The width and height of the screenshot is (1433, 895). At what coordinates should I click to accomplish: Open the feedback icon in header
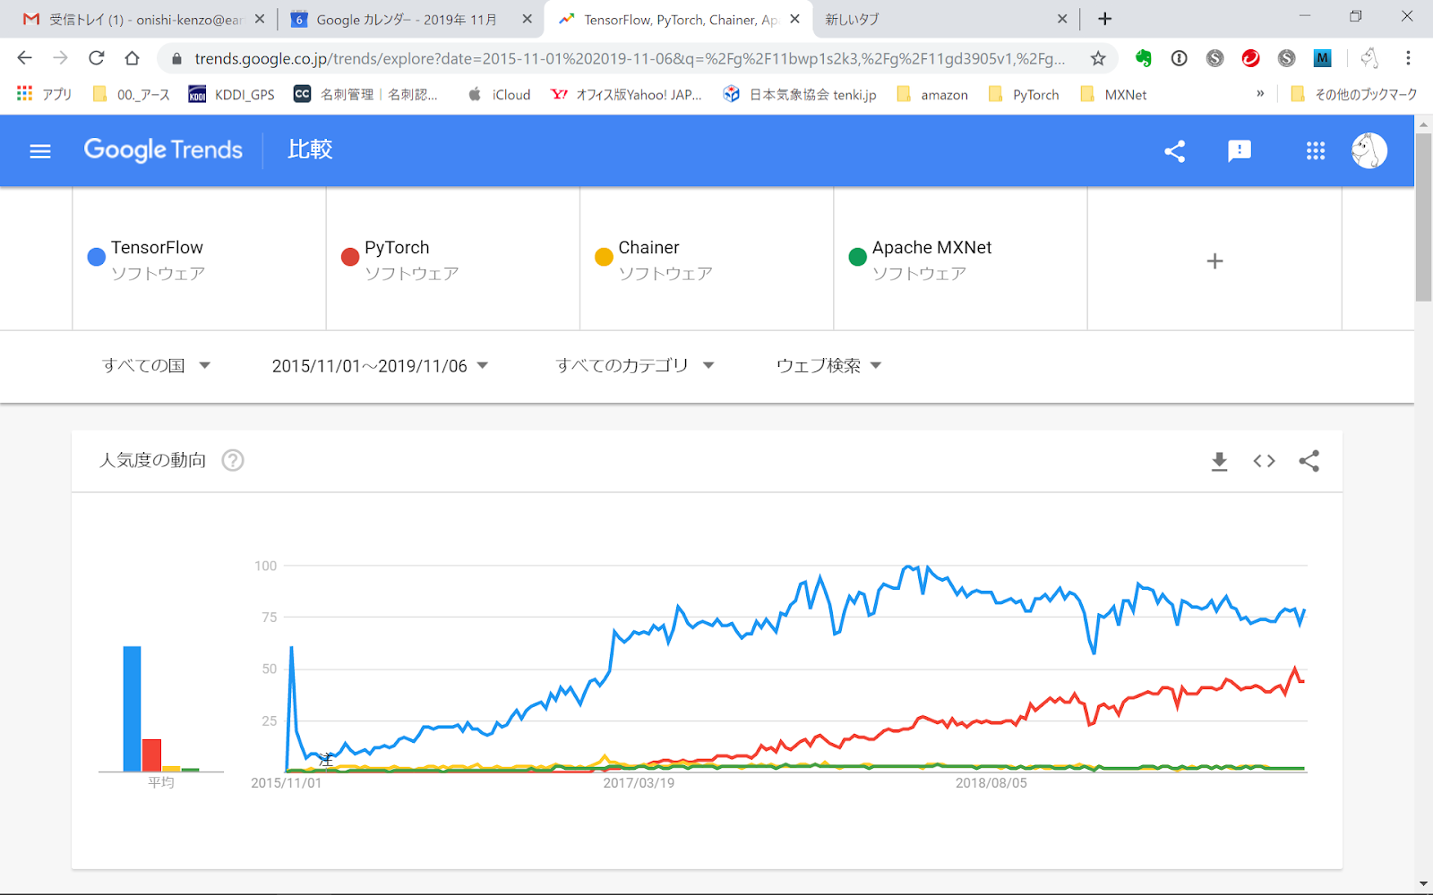point(1240,151)
